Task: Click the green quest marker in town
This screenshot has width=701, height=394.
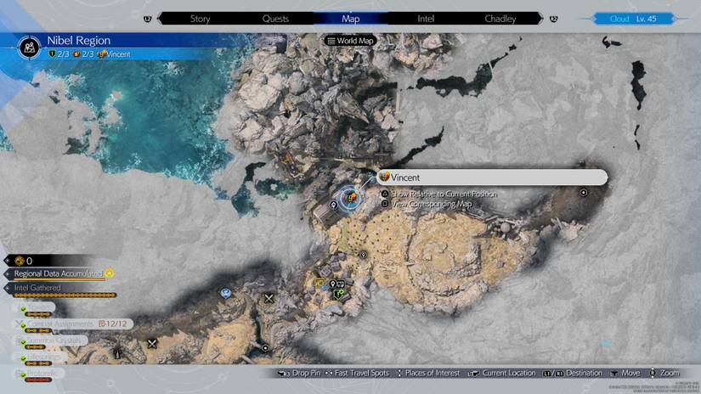Action: [339, 295]
